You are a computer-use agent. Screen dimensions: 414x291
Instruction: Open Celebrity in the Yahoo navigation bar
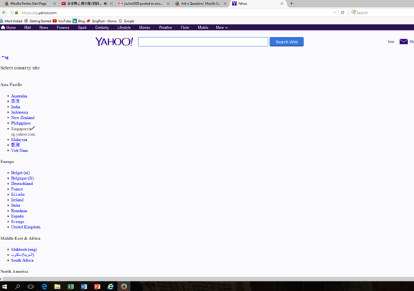(102, 28)
